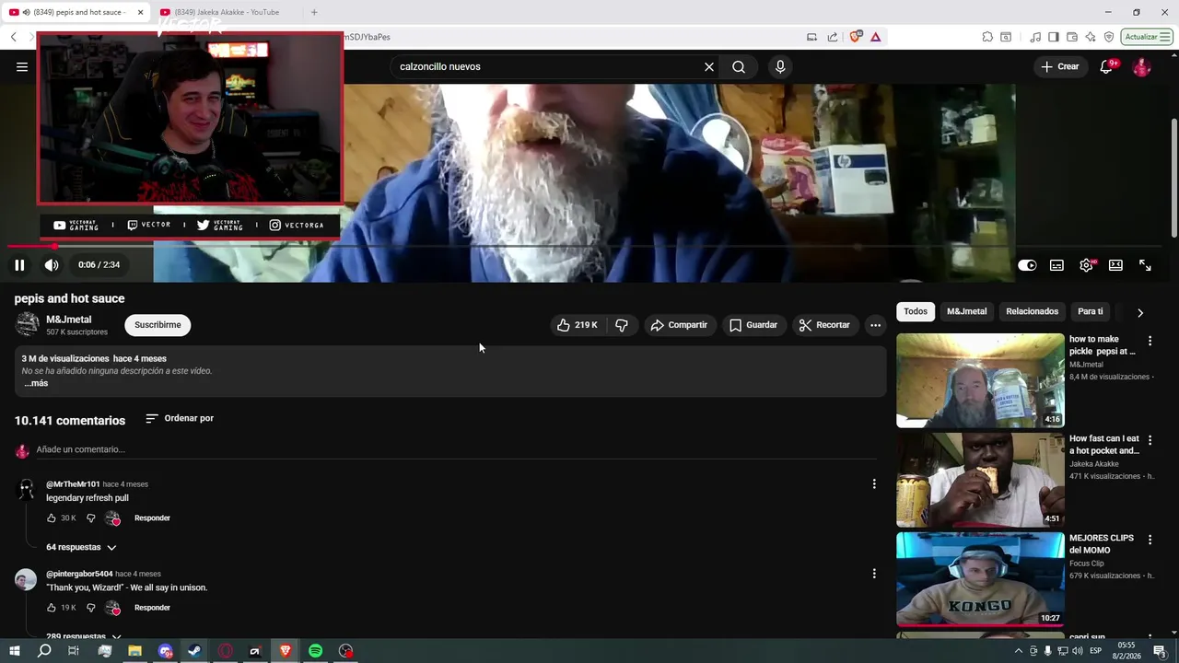Focus the Añade un comentario field

(456, 449)
